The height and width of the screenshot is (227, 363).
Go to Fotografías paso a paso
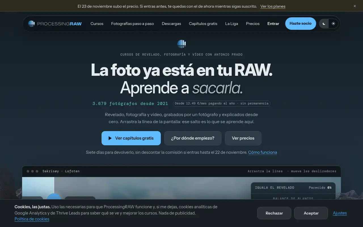[x=132, y=24]
